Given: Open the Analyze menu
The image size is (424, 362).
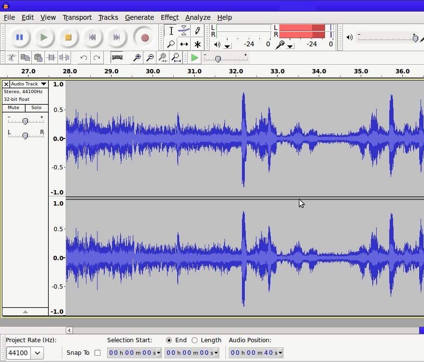Looking at the screenshot, I should [198, 17].
